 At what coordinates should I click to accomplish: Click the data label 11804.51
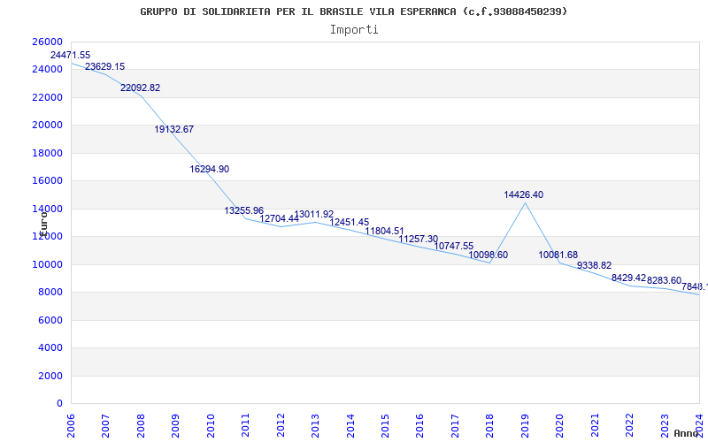tap(384, 232)
